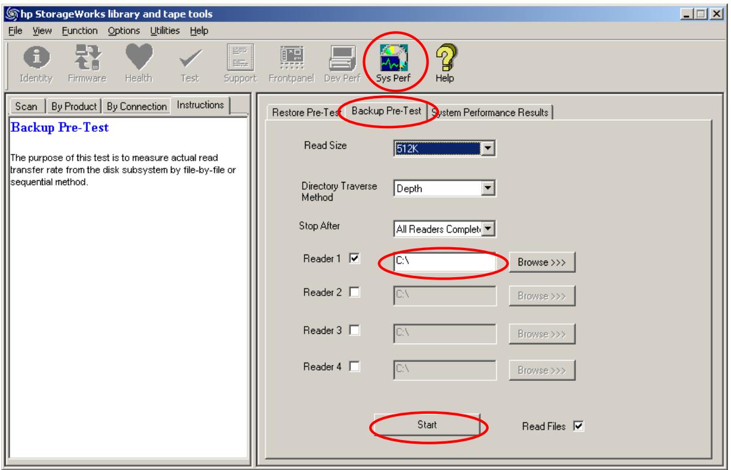Viewport: 731px width, 470px height.
Task: Click the Reader 1 path field
Action: pos(445,262)
